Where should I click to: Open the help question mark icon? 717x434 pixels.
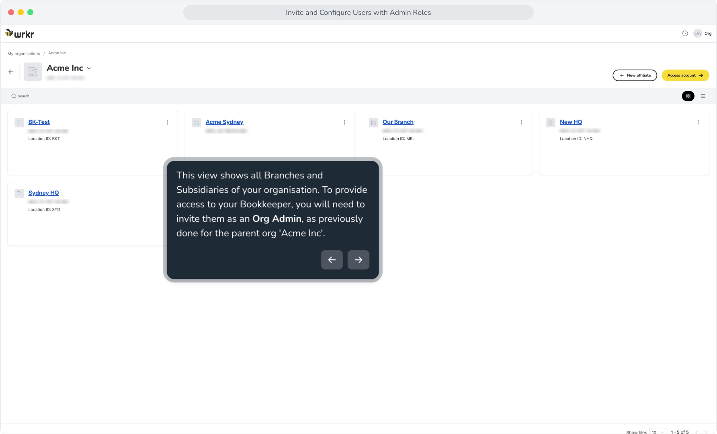pyautogui.click(x=685, y=33)
